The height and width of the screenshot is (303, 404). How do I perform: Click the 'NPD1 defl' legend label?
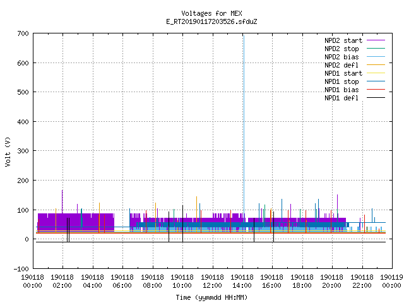[x=342, y=98]
